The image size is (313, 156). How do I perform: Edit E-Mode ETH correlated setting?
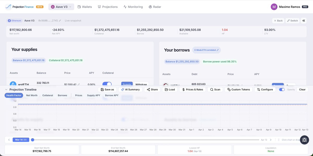(207, 50)
